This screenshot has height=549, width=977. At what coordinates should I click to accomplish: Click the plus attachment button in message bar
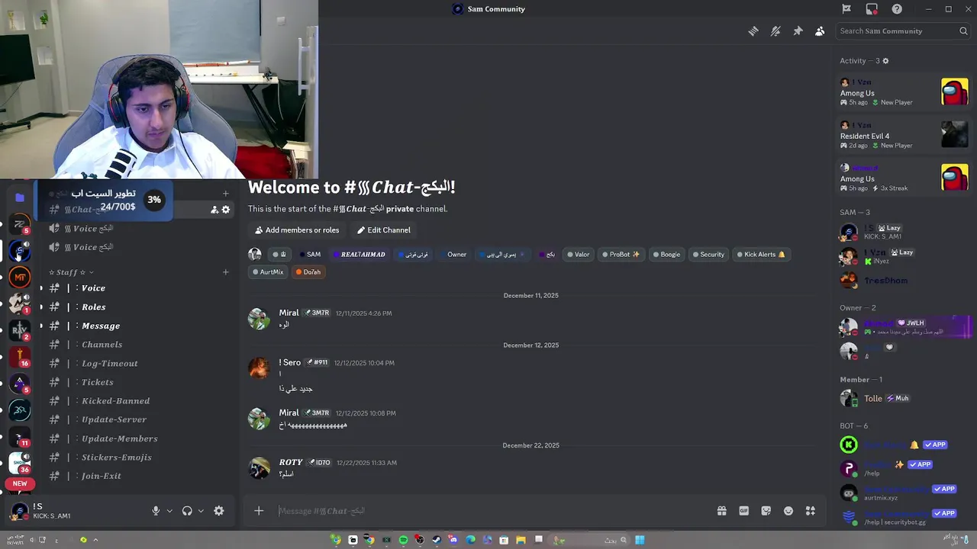(259, 511)
